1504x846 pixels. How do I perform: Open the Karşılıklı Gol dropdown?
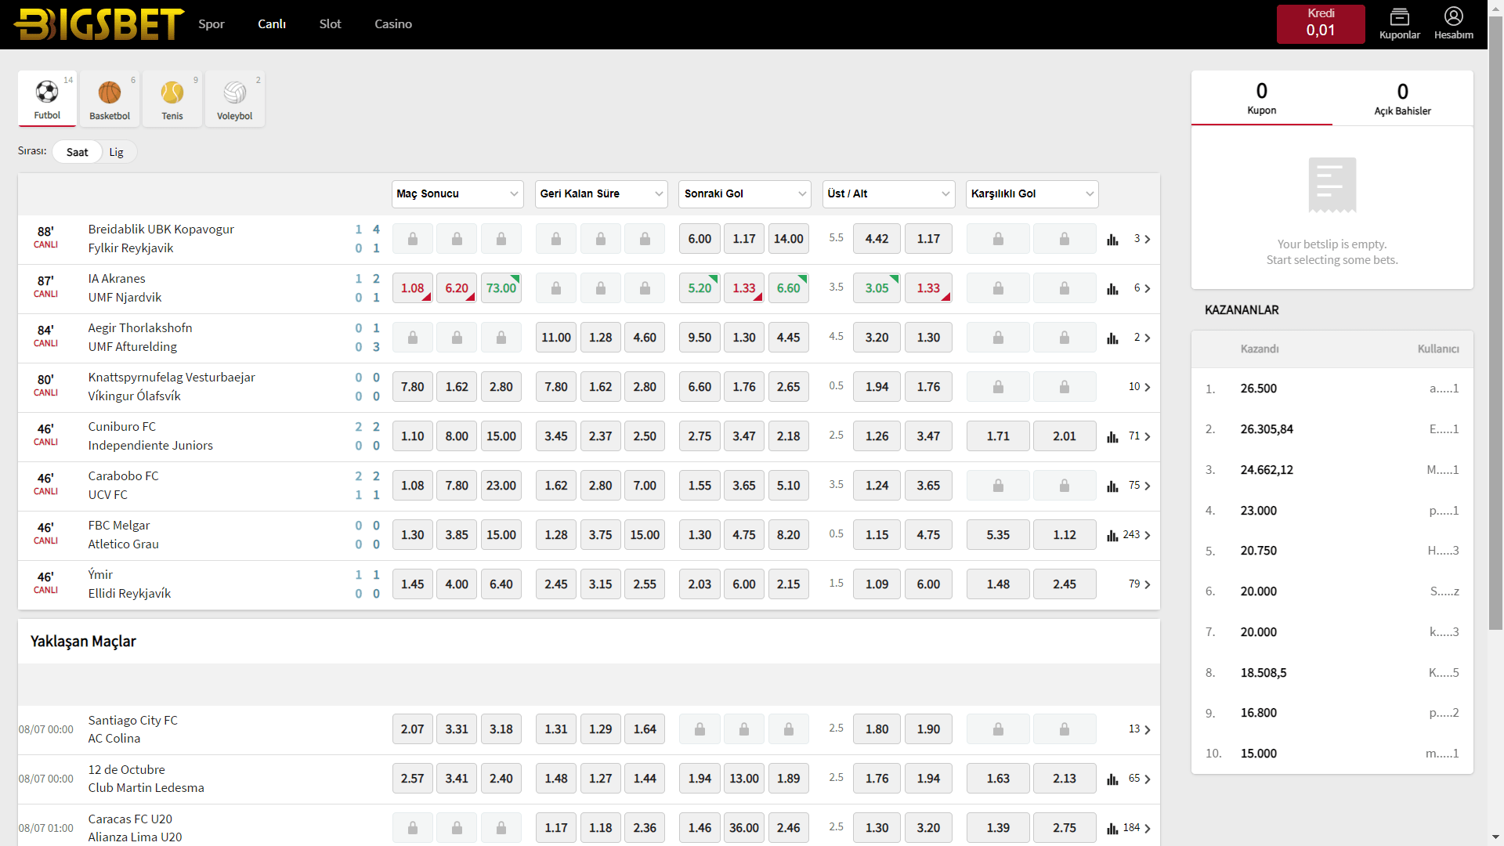click(1032, 194)
